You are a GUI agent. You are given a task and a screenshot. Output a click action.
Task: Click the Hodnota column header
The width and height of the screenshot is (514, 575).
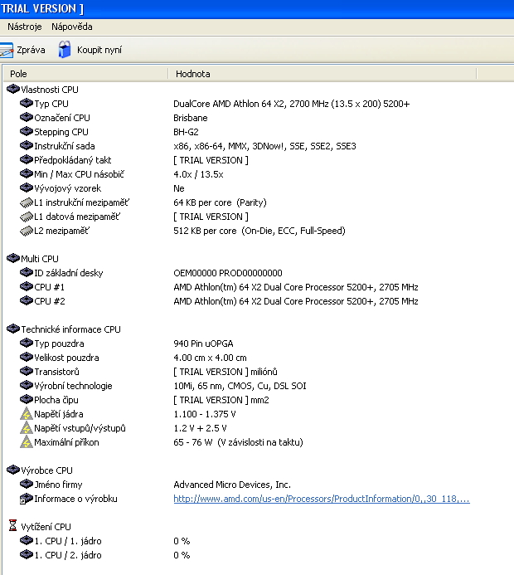click(x=322, y=74)
